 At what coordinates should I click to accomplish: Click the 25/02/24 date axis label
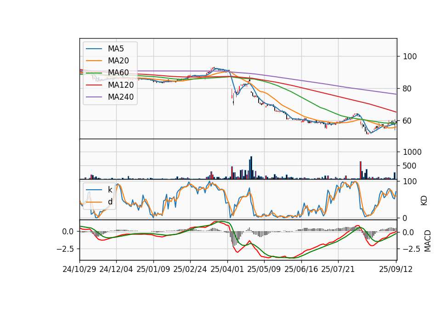190,269
